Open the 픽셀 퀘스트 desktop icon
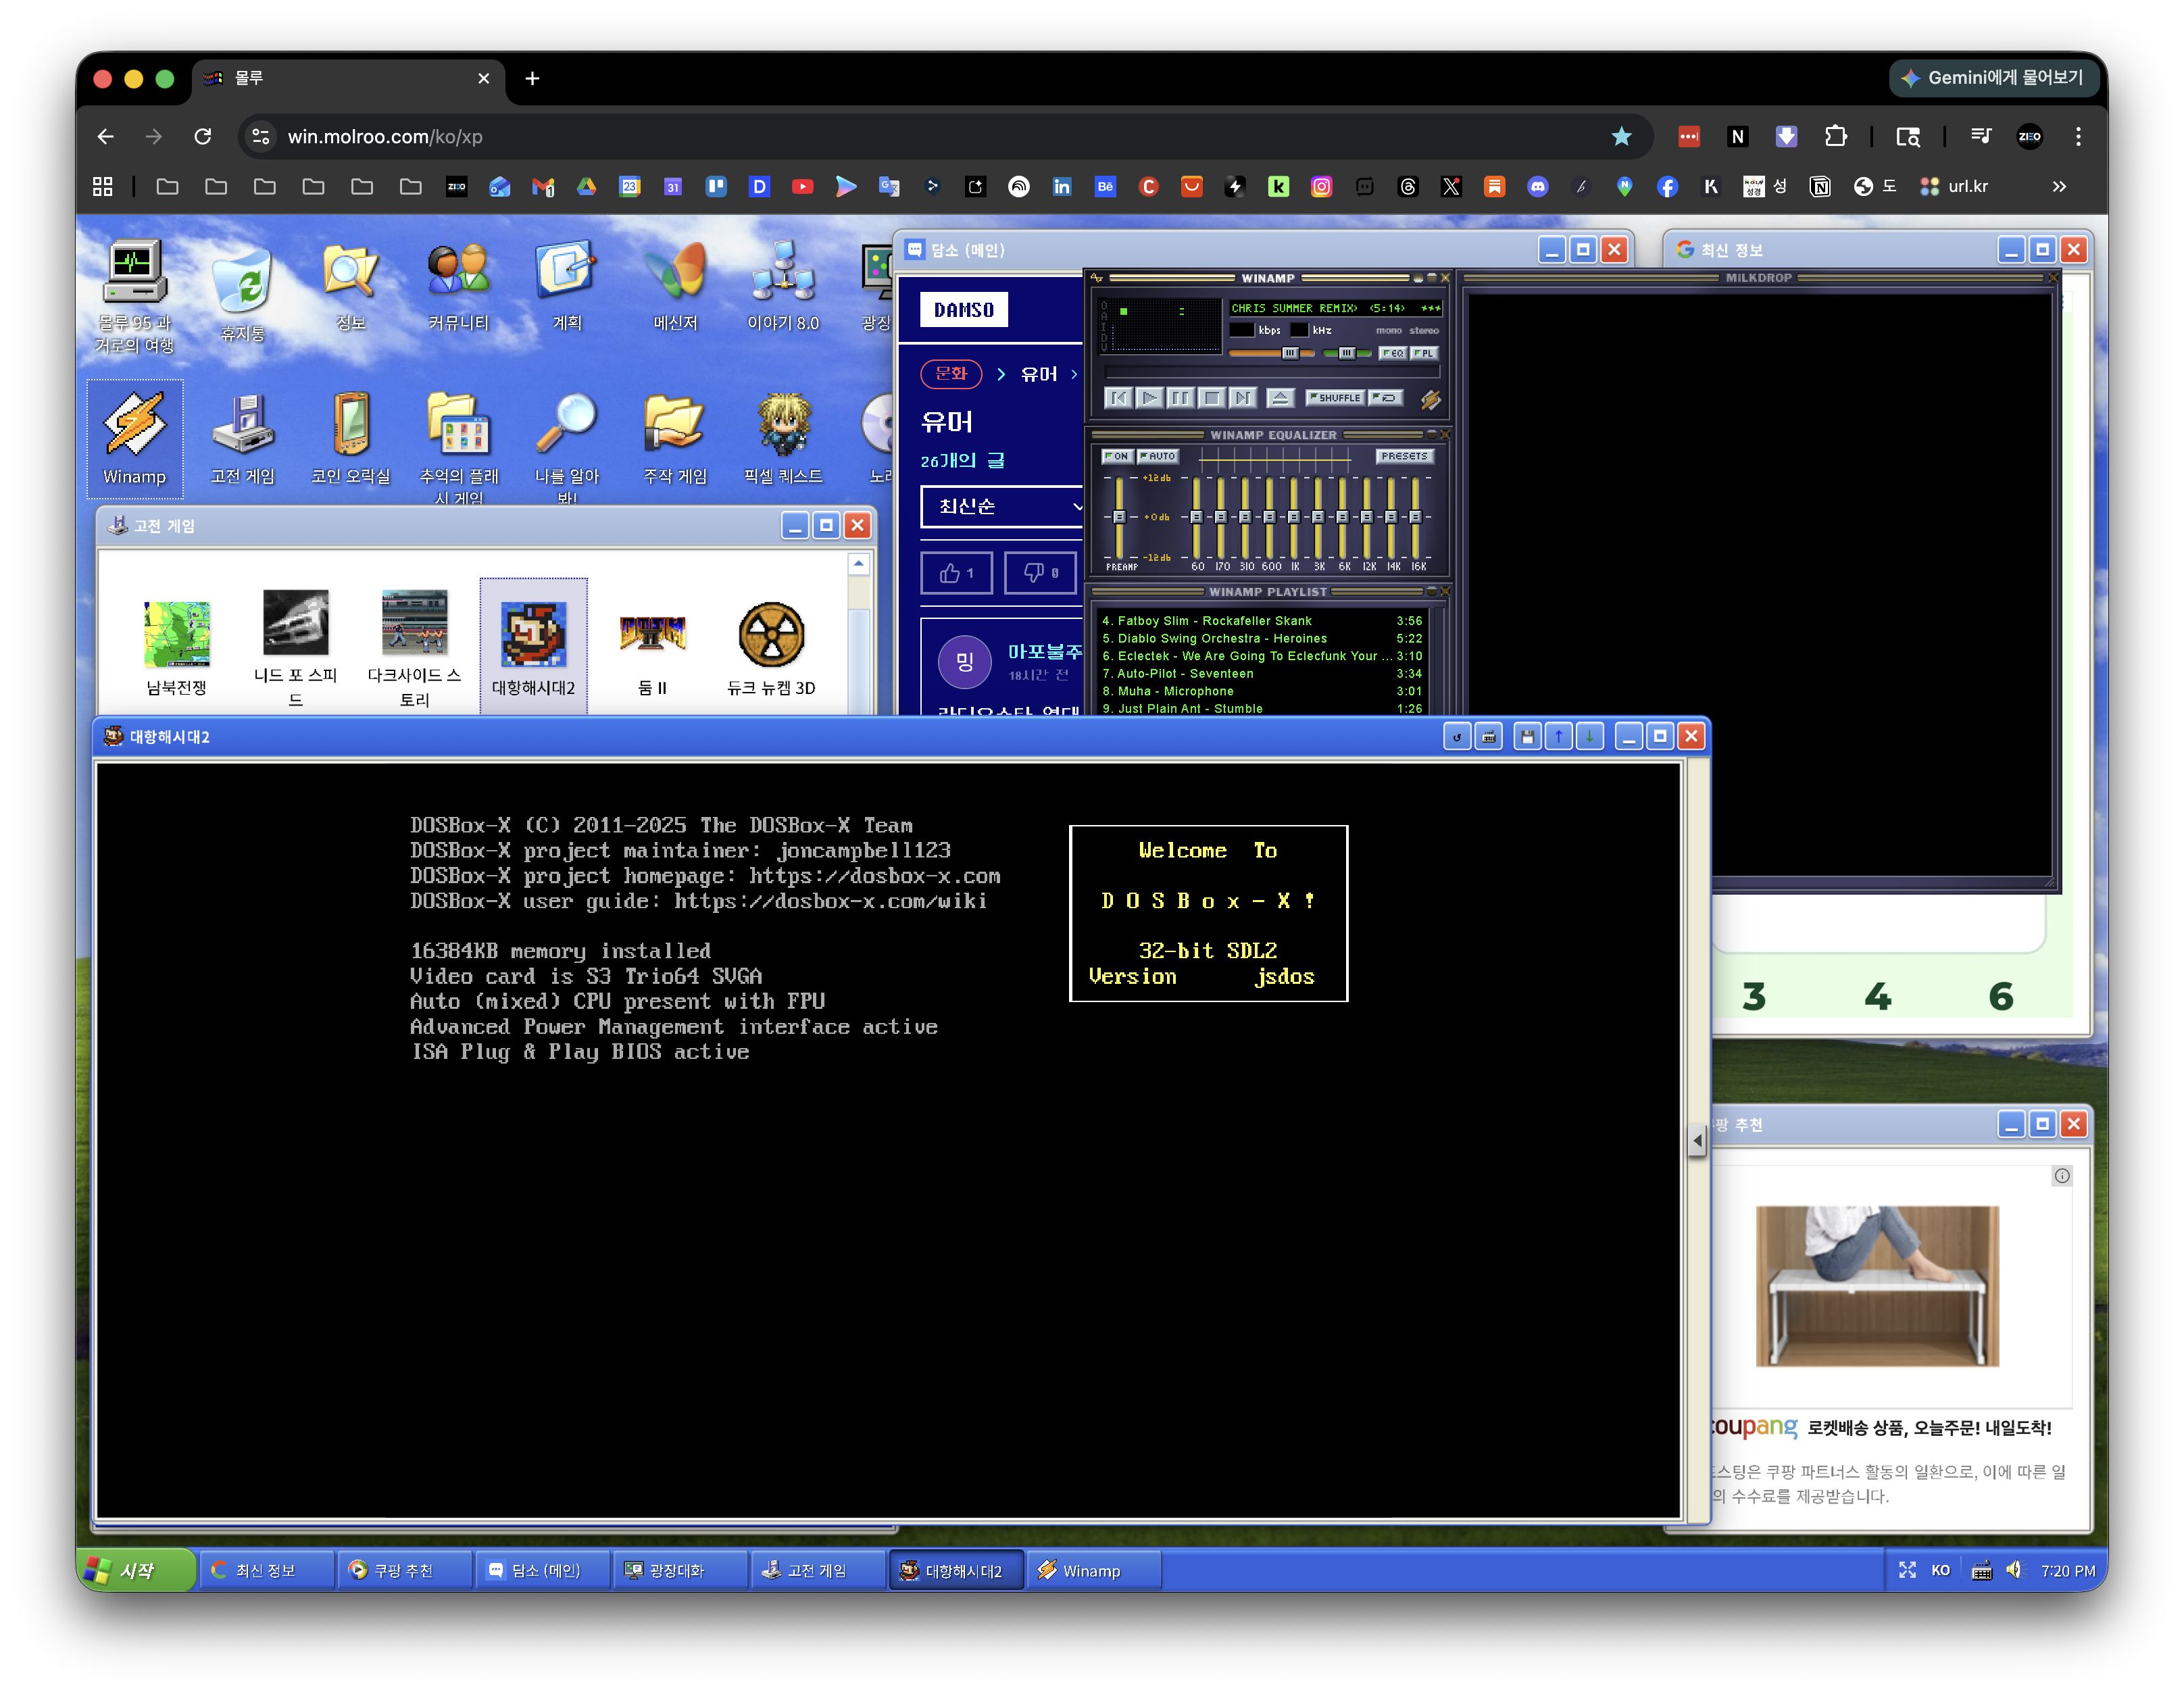 [783, 438]
